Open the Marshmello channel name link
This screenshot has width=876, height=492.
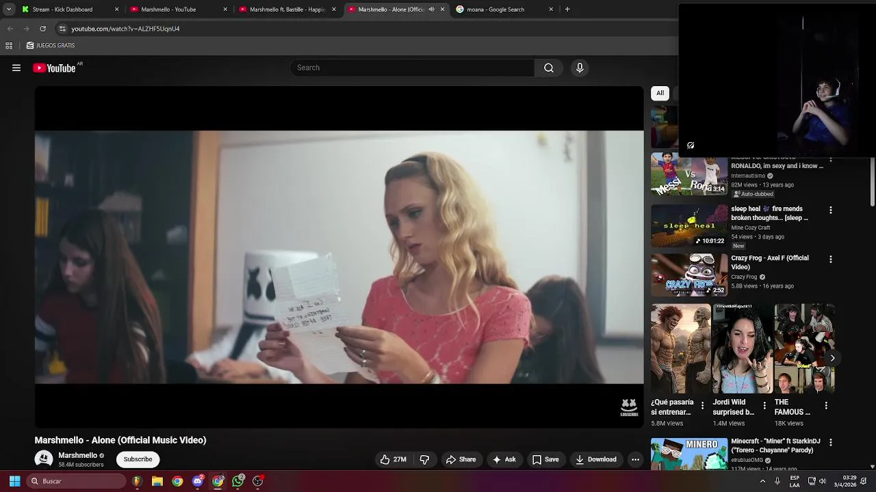click(x=77, y=455)
